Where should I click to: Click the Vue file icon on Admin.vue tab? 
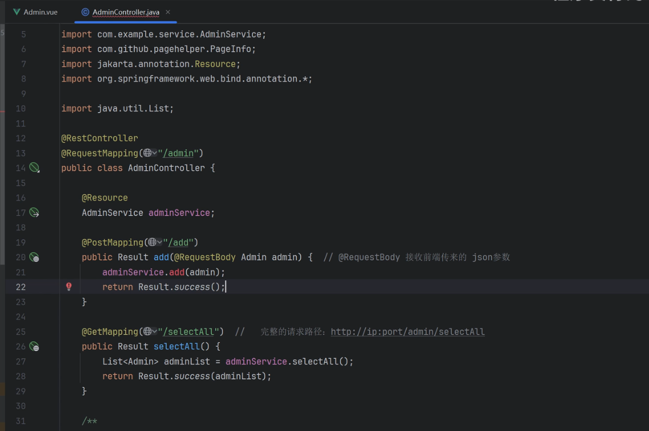17,12
